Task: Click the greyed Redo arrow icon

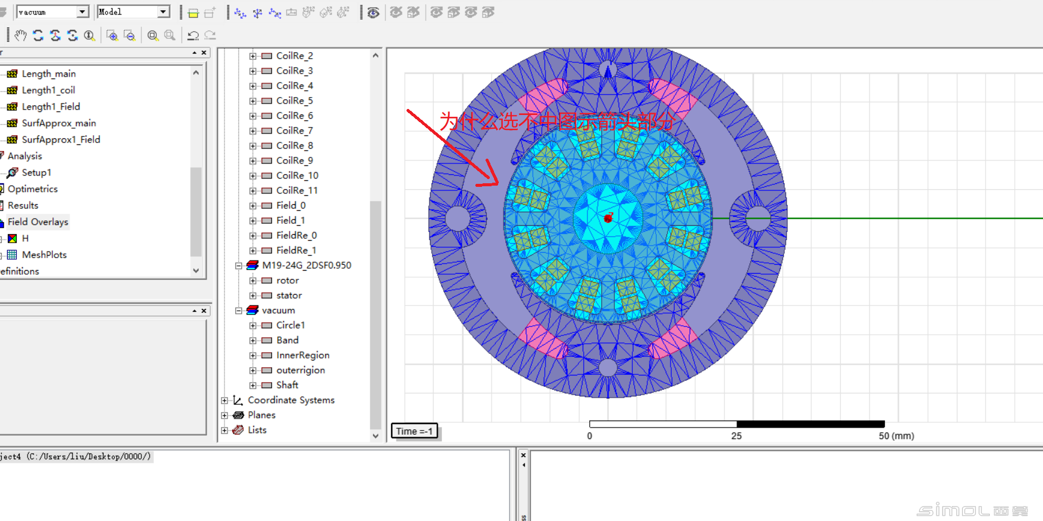Action: tap(210, 35)
